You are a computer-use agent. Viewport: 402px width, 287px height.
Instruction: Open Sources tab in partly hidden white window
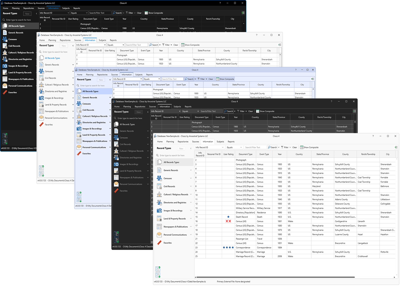click(78, 40)
